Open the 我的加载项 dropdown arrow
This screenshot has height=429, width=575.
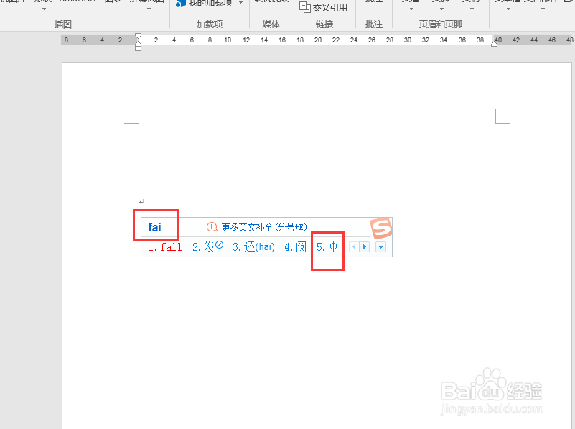coord(241,4)
